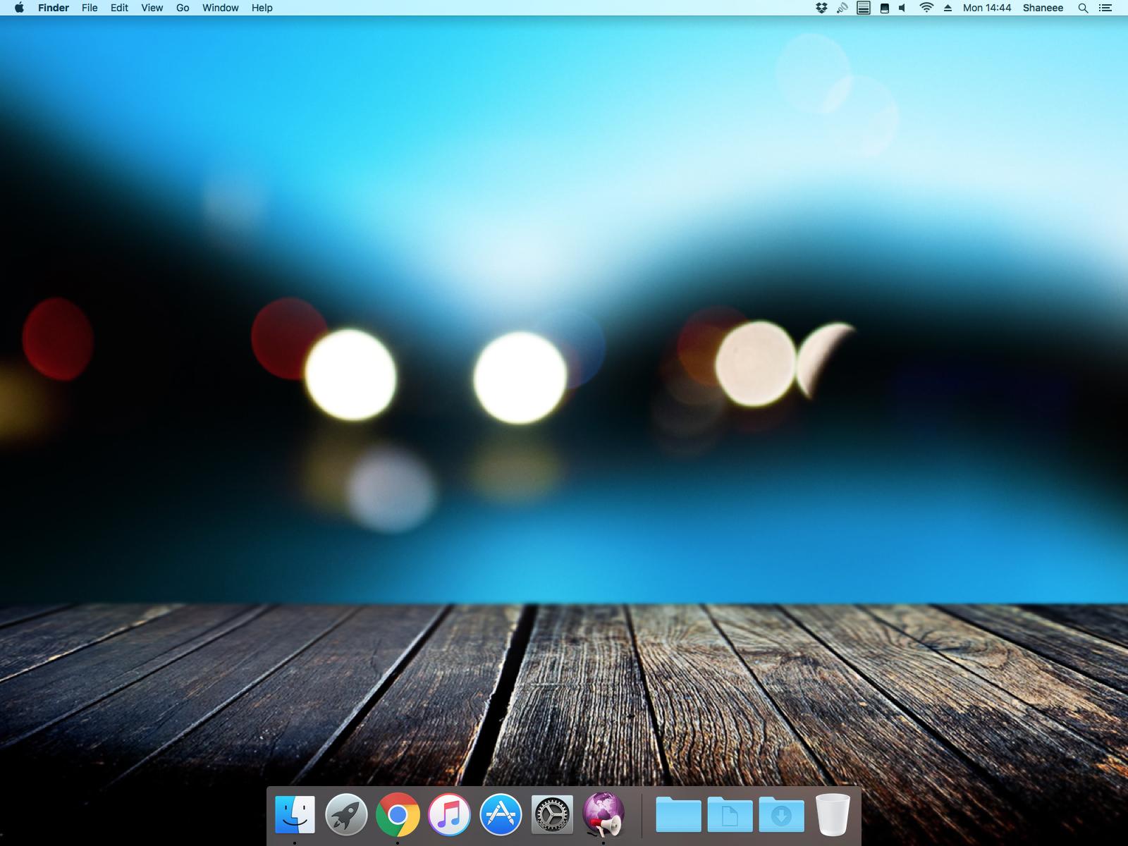Click the Mon 14:44 clock

987,8
